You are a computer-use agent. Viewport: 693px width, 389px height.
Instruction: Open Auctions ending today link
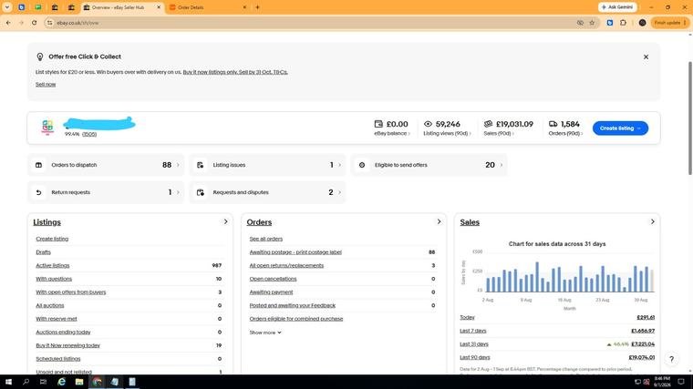pos(63,332)
